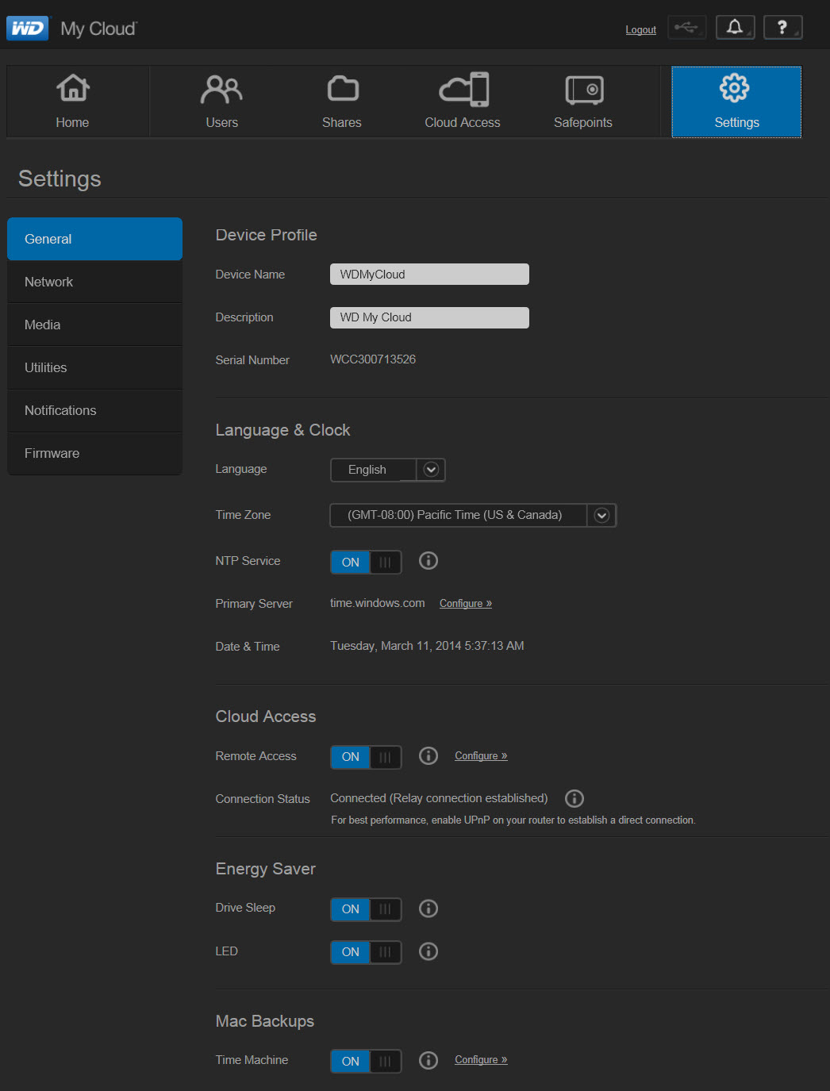830x1091 pixels.
Task: Click the Energy Saver heading
Action: click(266, 869)
